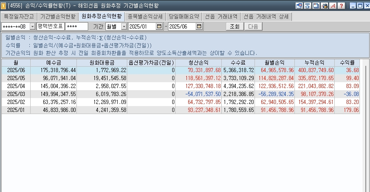Viewport: 370px width, 192px height.
Task: Click the return rate -36.08
Action: coord(351,94)
